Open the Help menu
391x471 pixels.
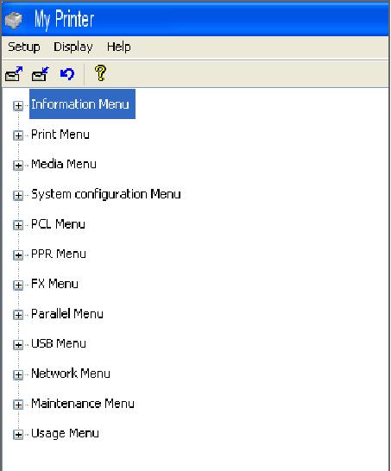[119, 47]
